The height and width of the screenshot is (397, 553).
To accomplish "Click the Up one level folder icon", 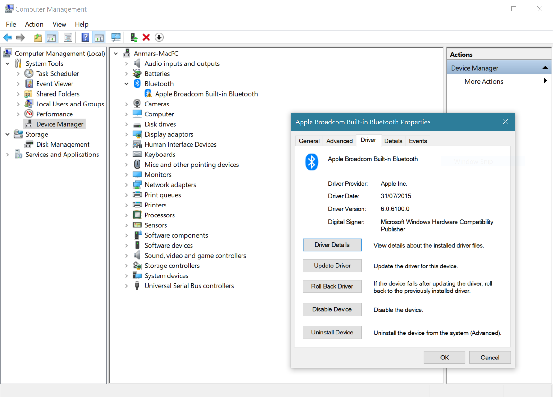I will pyautogui.click(x=38, y=38).
